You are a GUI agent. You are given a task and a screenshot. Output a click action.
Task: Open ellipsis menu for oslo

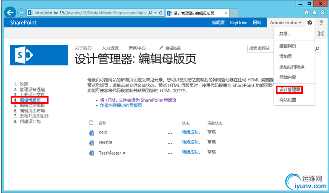click(x=170, y=133)
